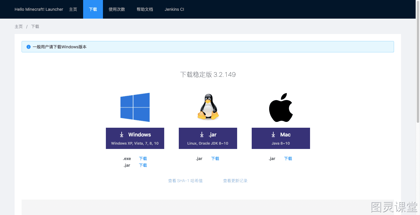This screenshot has height=215, width=420.
Task: Click the Hello Minecraft! Launcher brand title
Action: pos(39,9)
